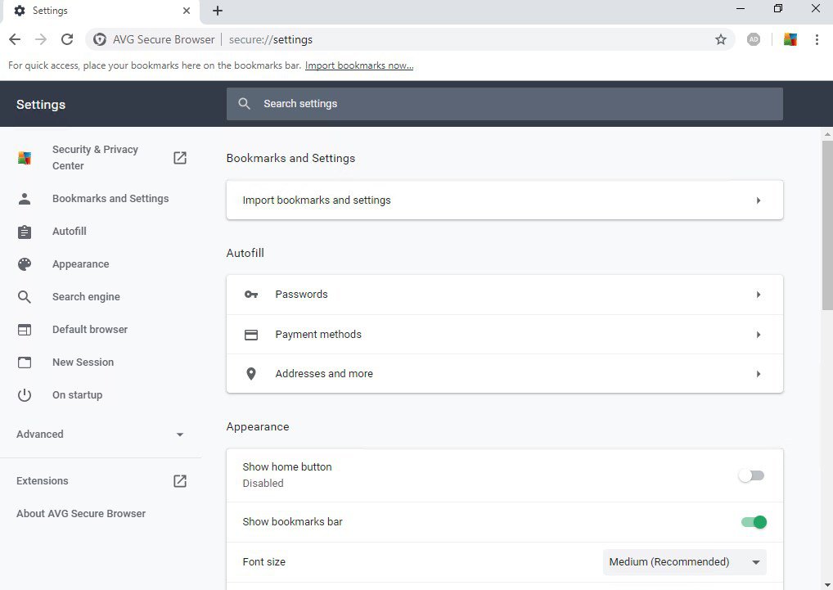Viewport: 833px width, 590px height.
Task: Click the AD ad-blocker icon in toolbar
Action: click(x=754, y=39)
